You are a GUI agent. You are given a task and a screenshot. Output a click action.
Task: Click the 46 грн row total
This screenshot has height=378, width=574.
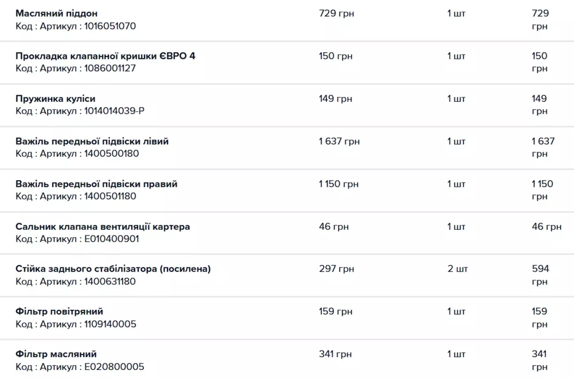(547, 227)
